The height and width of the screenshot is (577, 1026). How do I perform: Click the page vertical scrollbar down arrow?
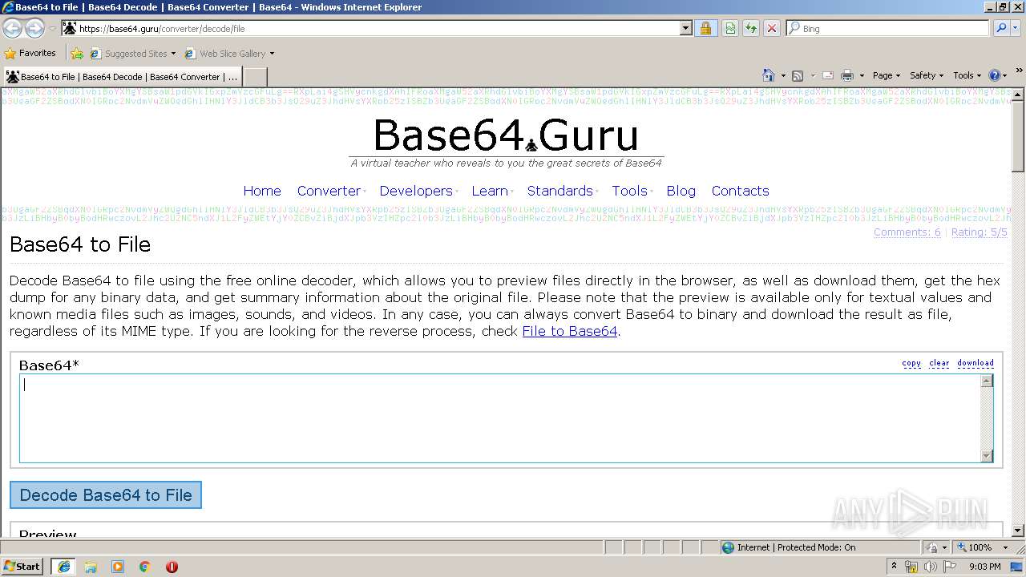click(x=1018, y=531)
